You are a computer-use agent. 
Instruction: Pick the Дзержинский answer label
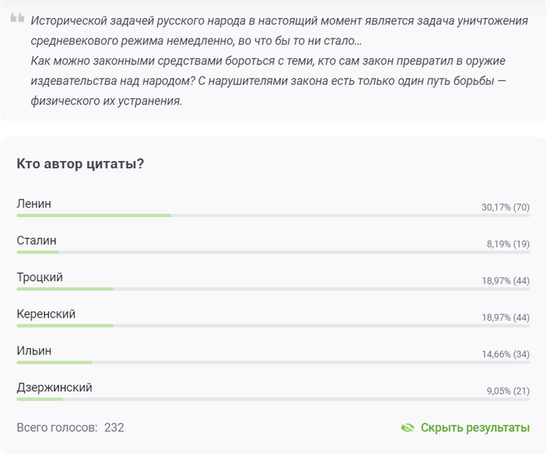point(54,388)
